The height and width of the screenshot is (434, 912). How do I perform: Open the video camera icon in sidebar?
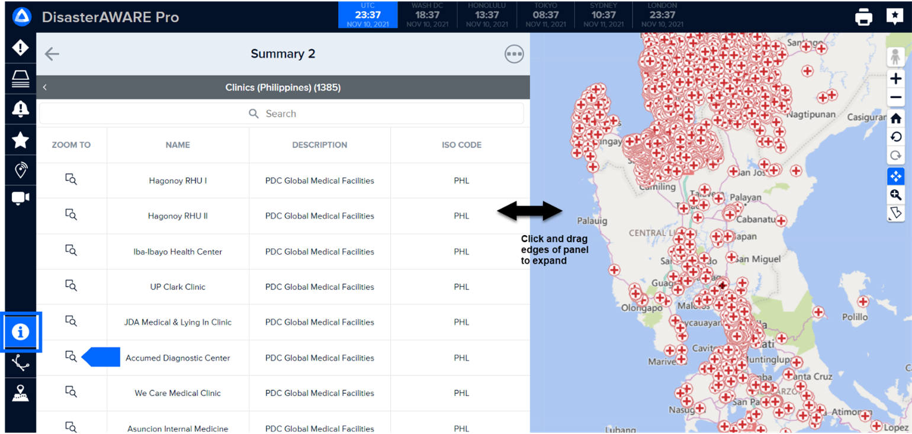[x=21, y=198]
